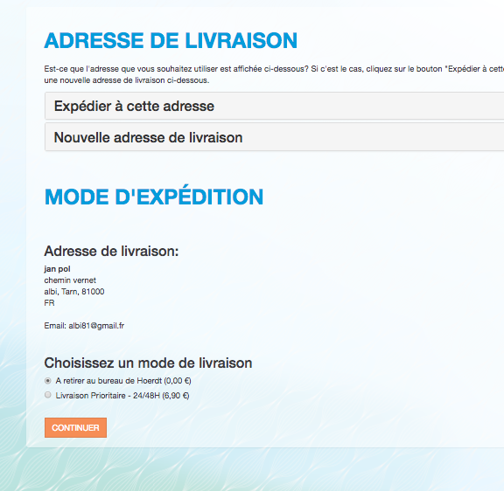
Task: Click the email address albi81@gmail.fr
Action: click(96, 326)
